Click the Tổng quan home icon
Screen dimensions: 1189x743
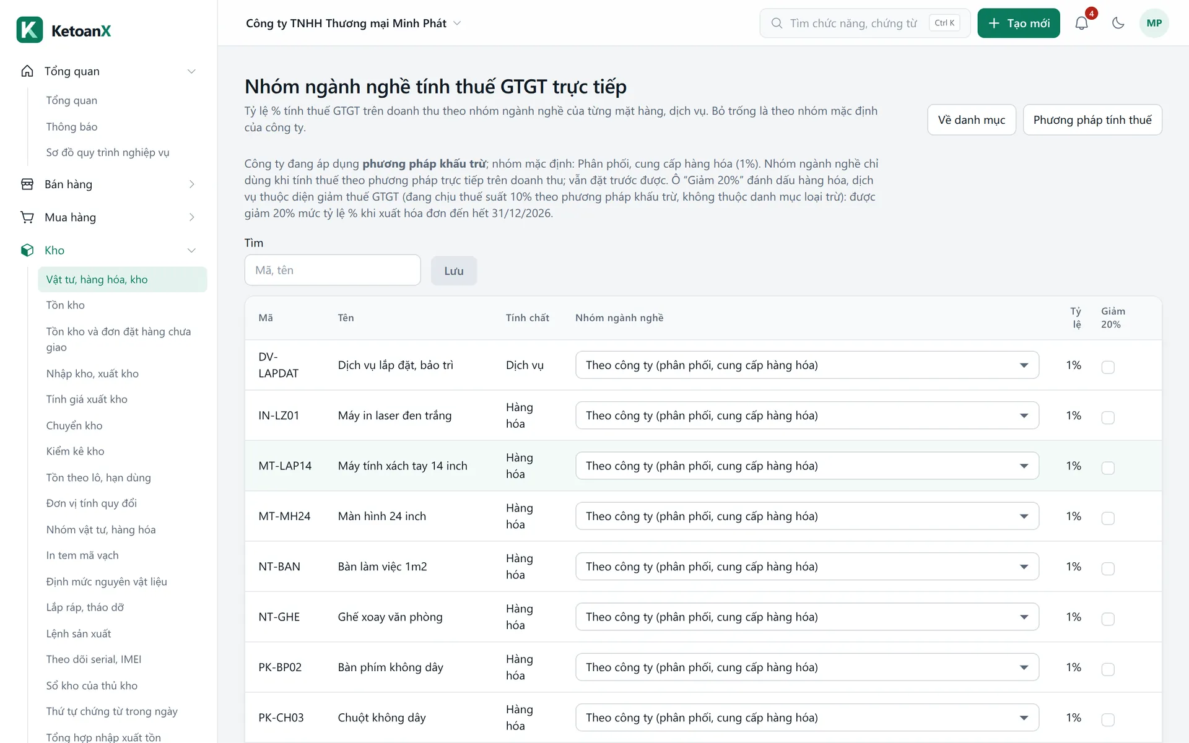[27, 71]
